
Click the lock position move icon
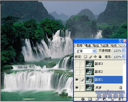pos(95,57)
